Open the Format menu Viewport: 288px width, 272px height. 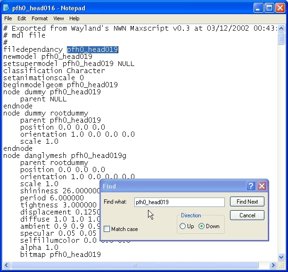(x=40, y=18)
